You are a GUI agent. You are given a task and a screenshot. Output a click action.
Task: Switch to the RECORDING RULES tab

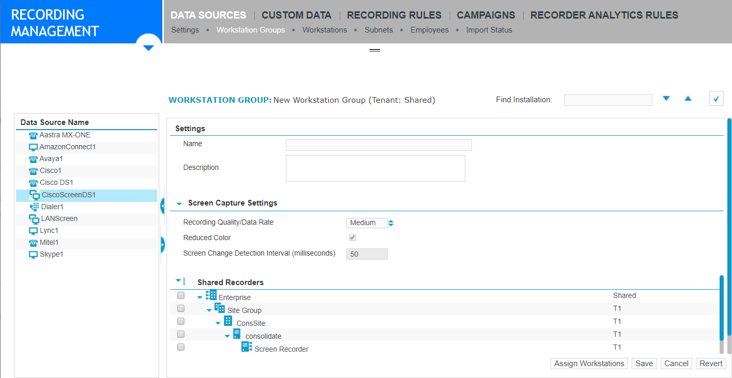pos(394,15)
